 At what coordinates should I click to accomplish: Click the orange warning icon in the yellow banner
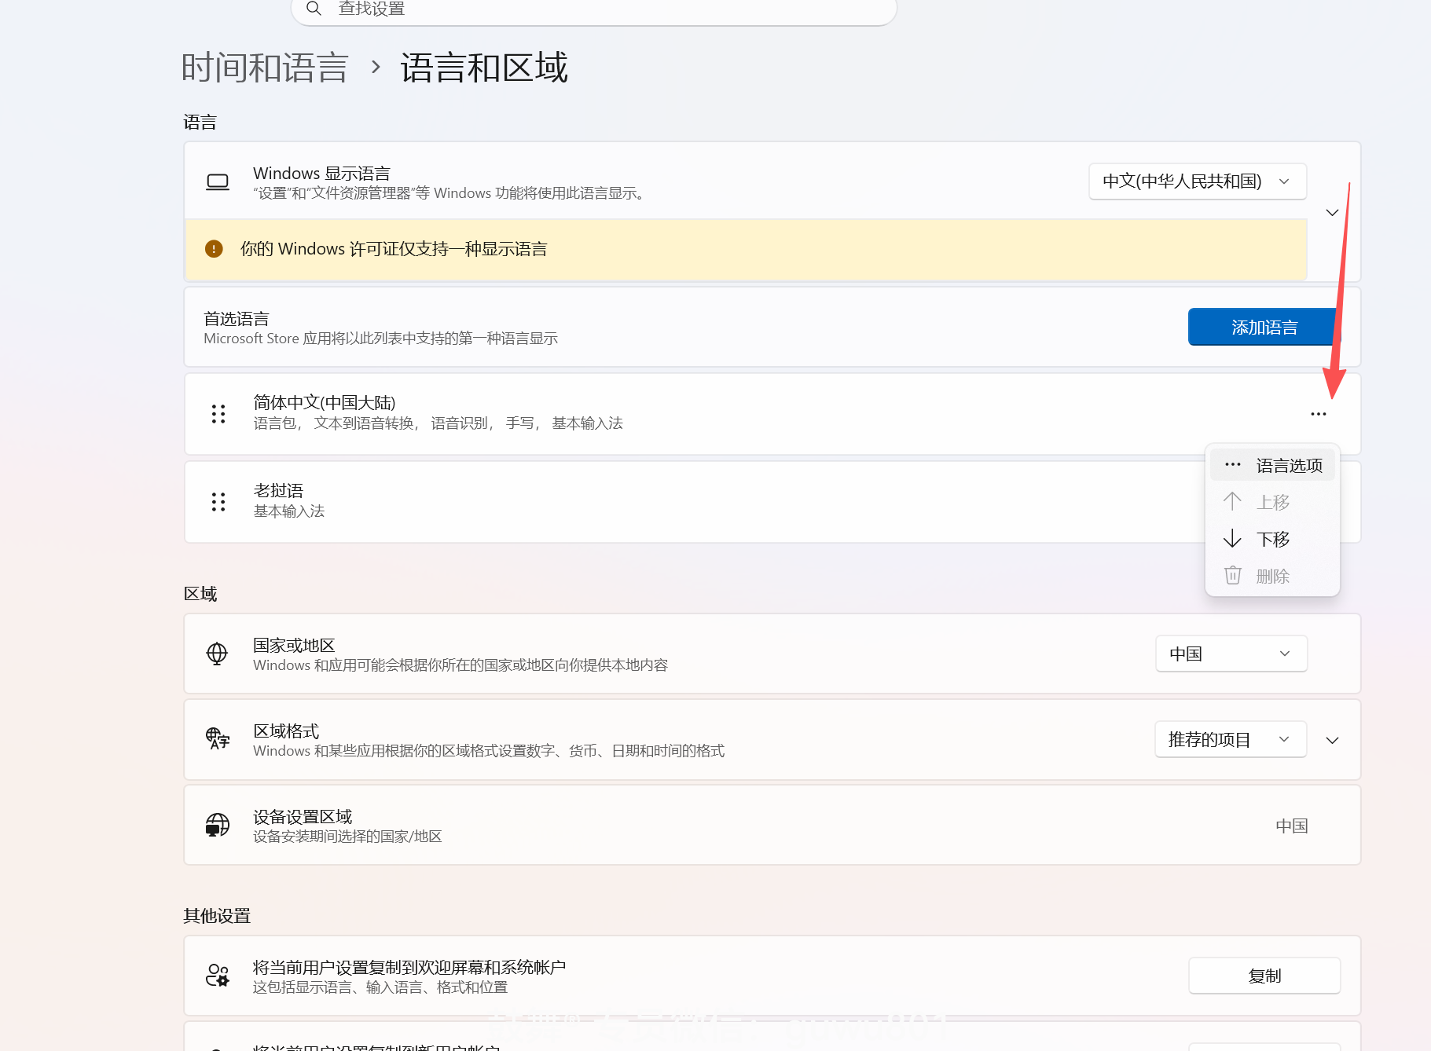pos(214,249)
